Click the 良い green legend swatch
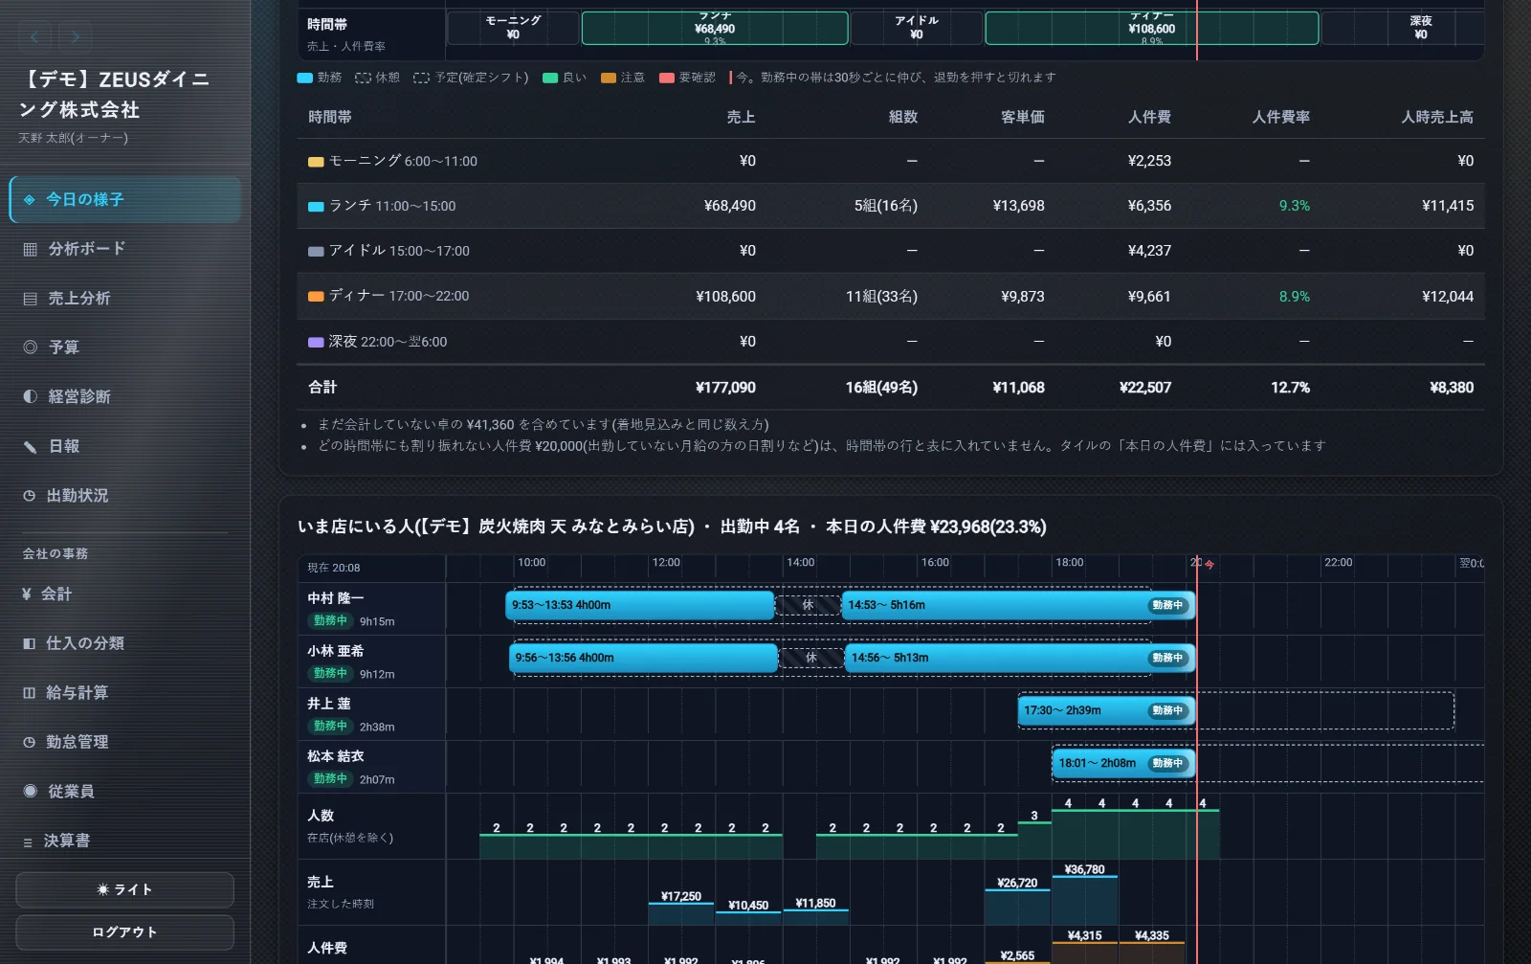The image size is (1531, 964). click(x=550, y=78)
